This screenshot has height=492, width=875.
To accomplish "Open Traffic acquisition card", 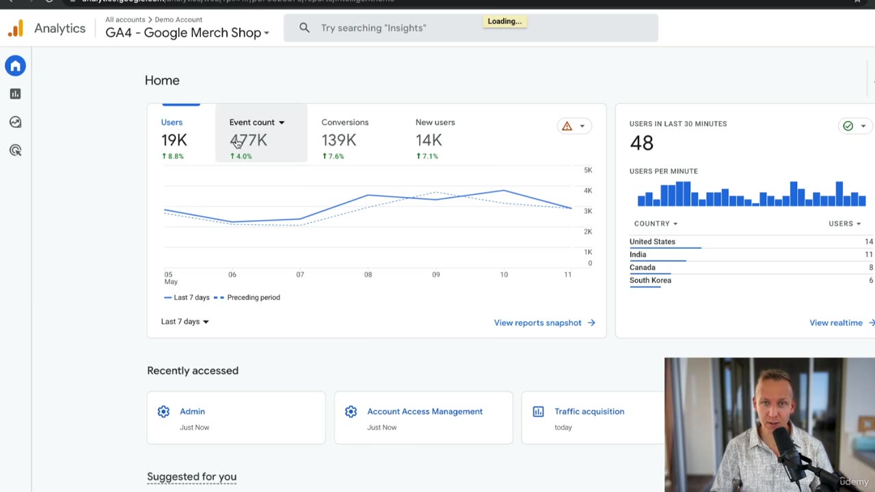I will coord(593,418).
